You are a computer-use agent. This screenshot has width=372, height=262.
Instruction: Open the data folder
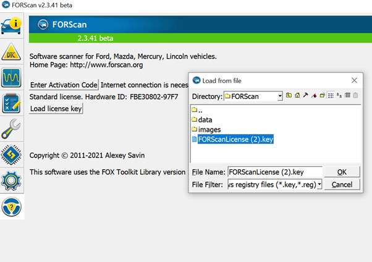coord(205,119)
